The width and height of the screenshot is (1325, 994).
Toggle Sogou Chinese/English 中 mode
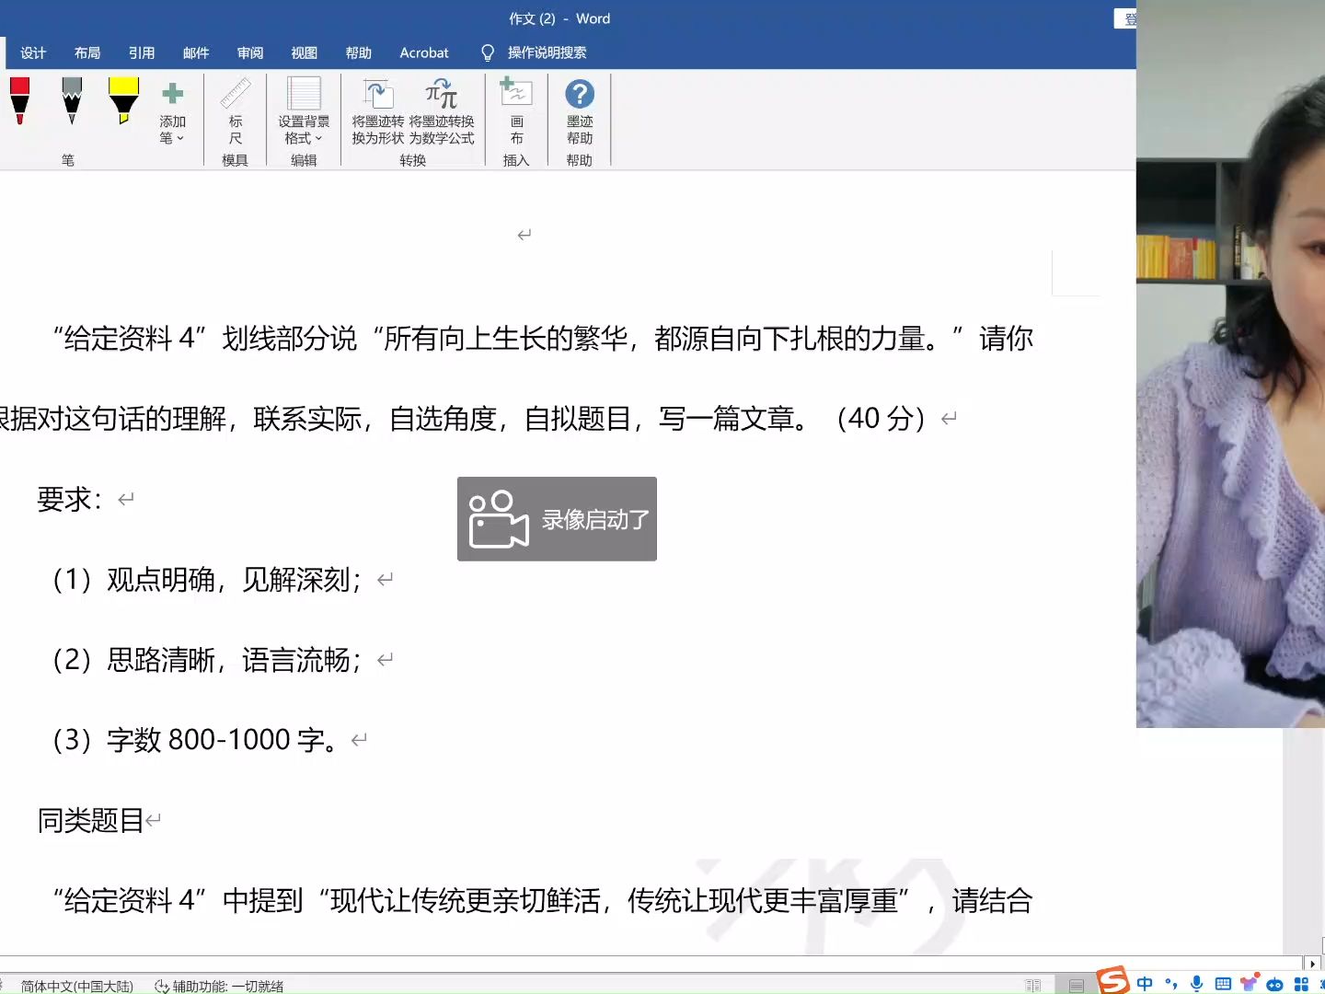(x=1145, y=984)
